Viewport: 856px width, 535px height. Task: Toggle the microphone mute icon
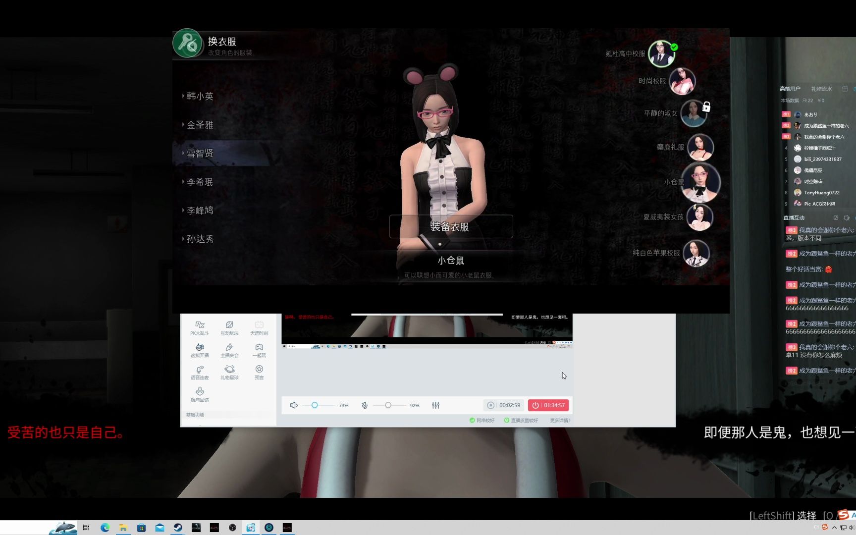pyautogui.click(x=365, y=405)
